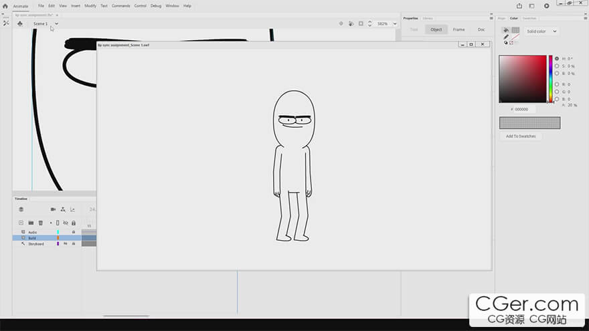Viewport: 589px width, 331px height.
Task: Click the share/publish icon at top right
Action: pyautogui.click(x=519, y=5)
